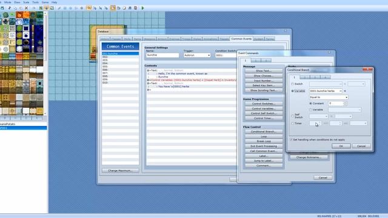The height and width of the screenshot is (218, 388).
Task: Select the Variable condition radio button
Action: point(292,91)
